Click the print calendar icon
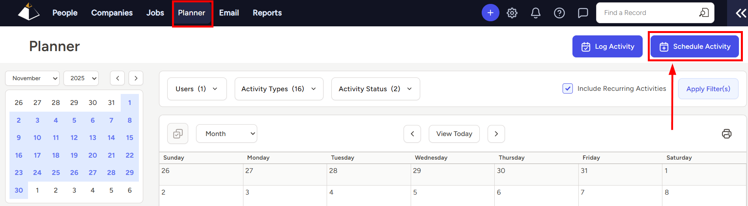The image size is (748, 206). tap(727, 134)
